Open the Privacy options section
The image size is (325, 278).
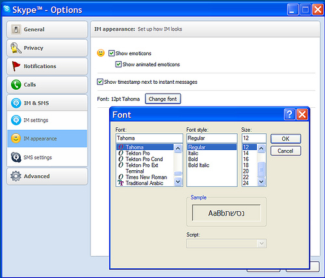47,48
